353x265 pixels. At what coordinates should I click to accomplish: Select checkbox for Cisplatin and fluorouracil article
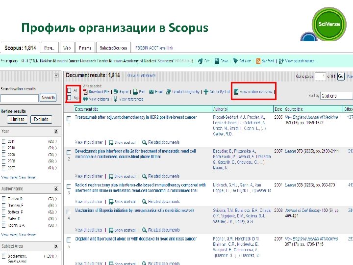pos(69,240)
